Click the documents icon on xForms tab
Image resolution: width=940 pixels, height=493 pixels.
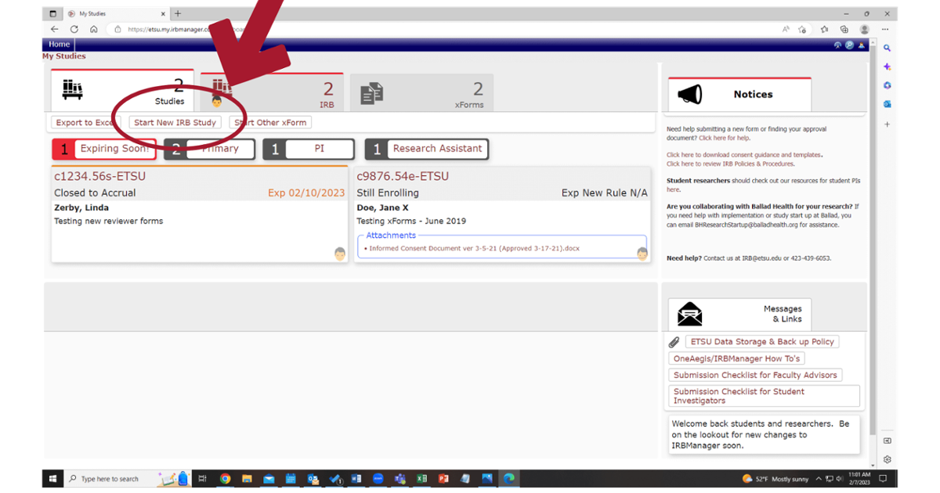pyautogui.click(x=371, y=94)
